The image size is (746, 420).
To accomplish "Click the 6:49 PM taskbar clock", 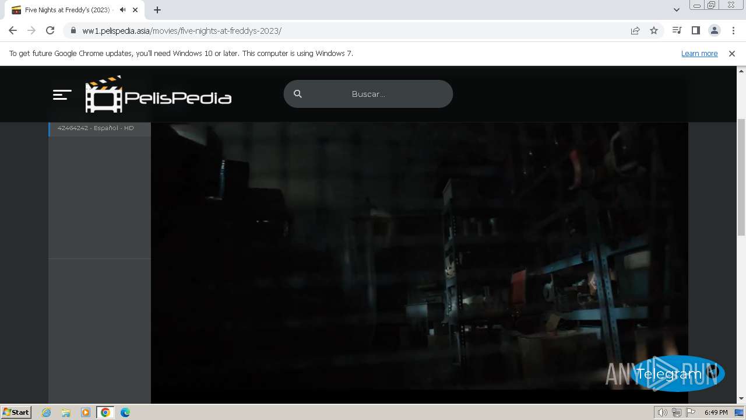I will click(716, 412).
